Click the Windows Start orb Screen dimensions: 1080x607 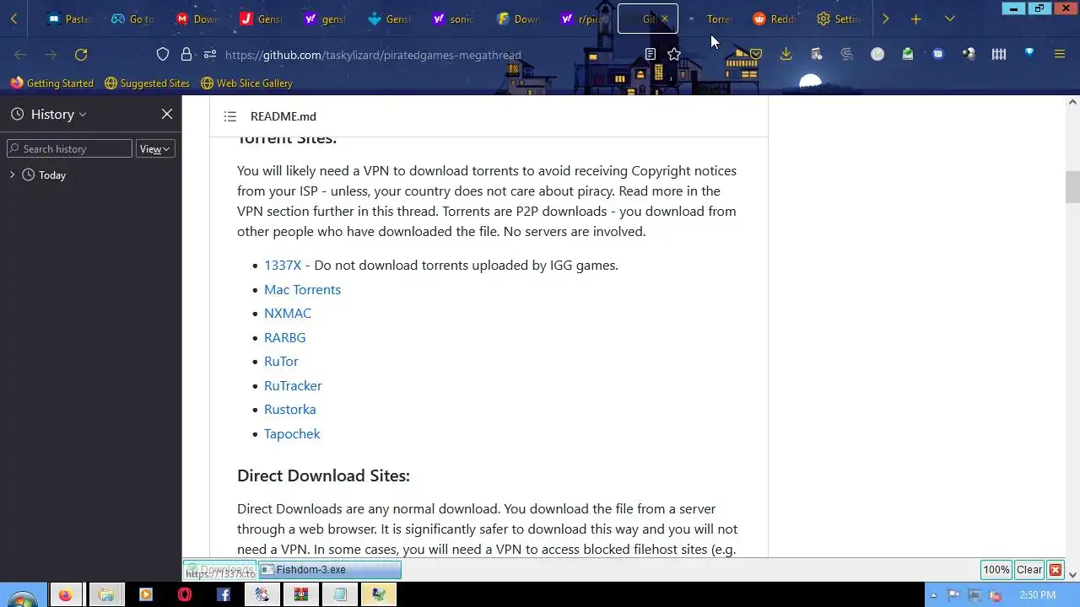[21, 599]
